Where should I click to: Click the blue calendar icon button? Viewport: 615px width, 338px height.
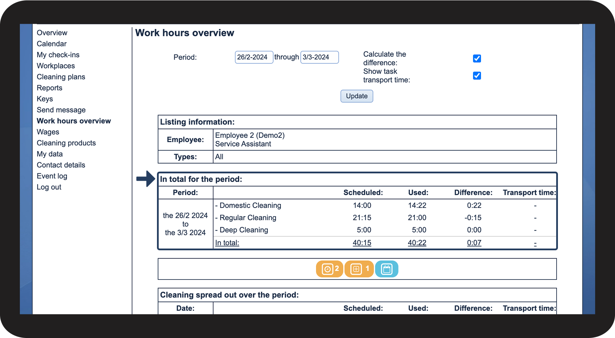click(387, 269)
